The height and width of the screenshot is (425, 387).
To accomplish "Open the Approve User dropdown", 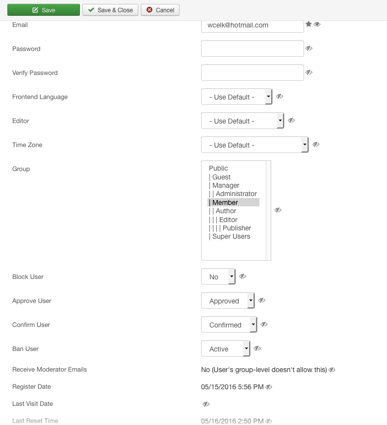I will point(228,301).
